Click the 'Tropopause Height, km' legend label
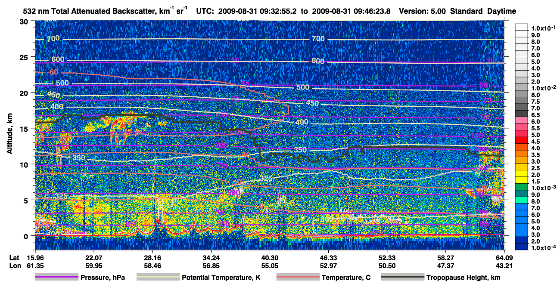 pos(464,278)
